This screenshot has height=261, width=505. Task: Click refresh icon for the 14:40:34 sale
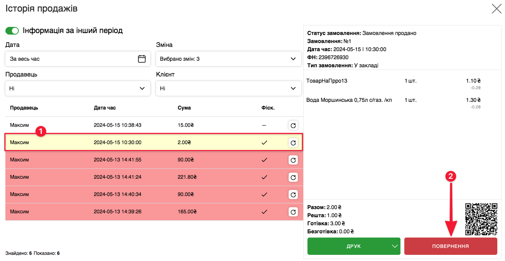(x=293, y=195)
